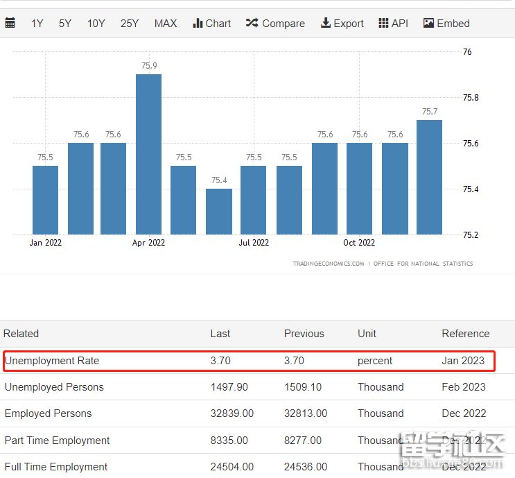Select the 1Y time range

point(37,23)
